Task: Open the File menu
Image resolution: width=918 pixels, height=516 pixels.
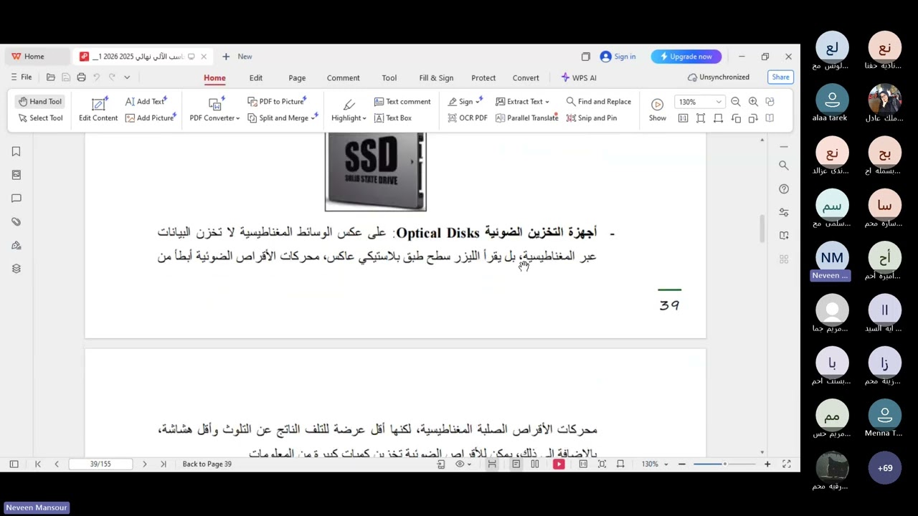Action: point(21,77)
